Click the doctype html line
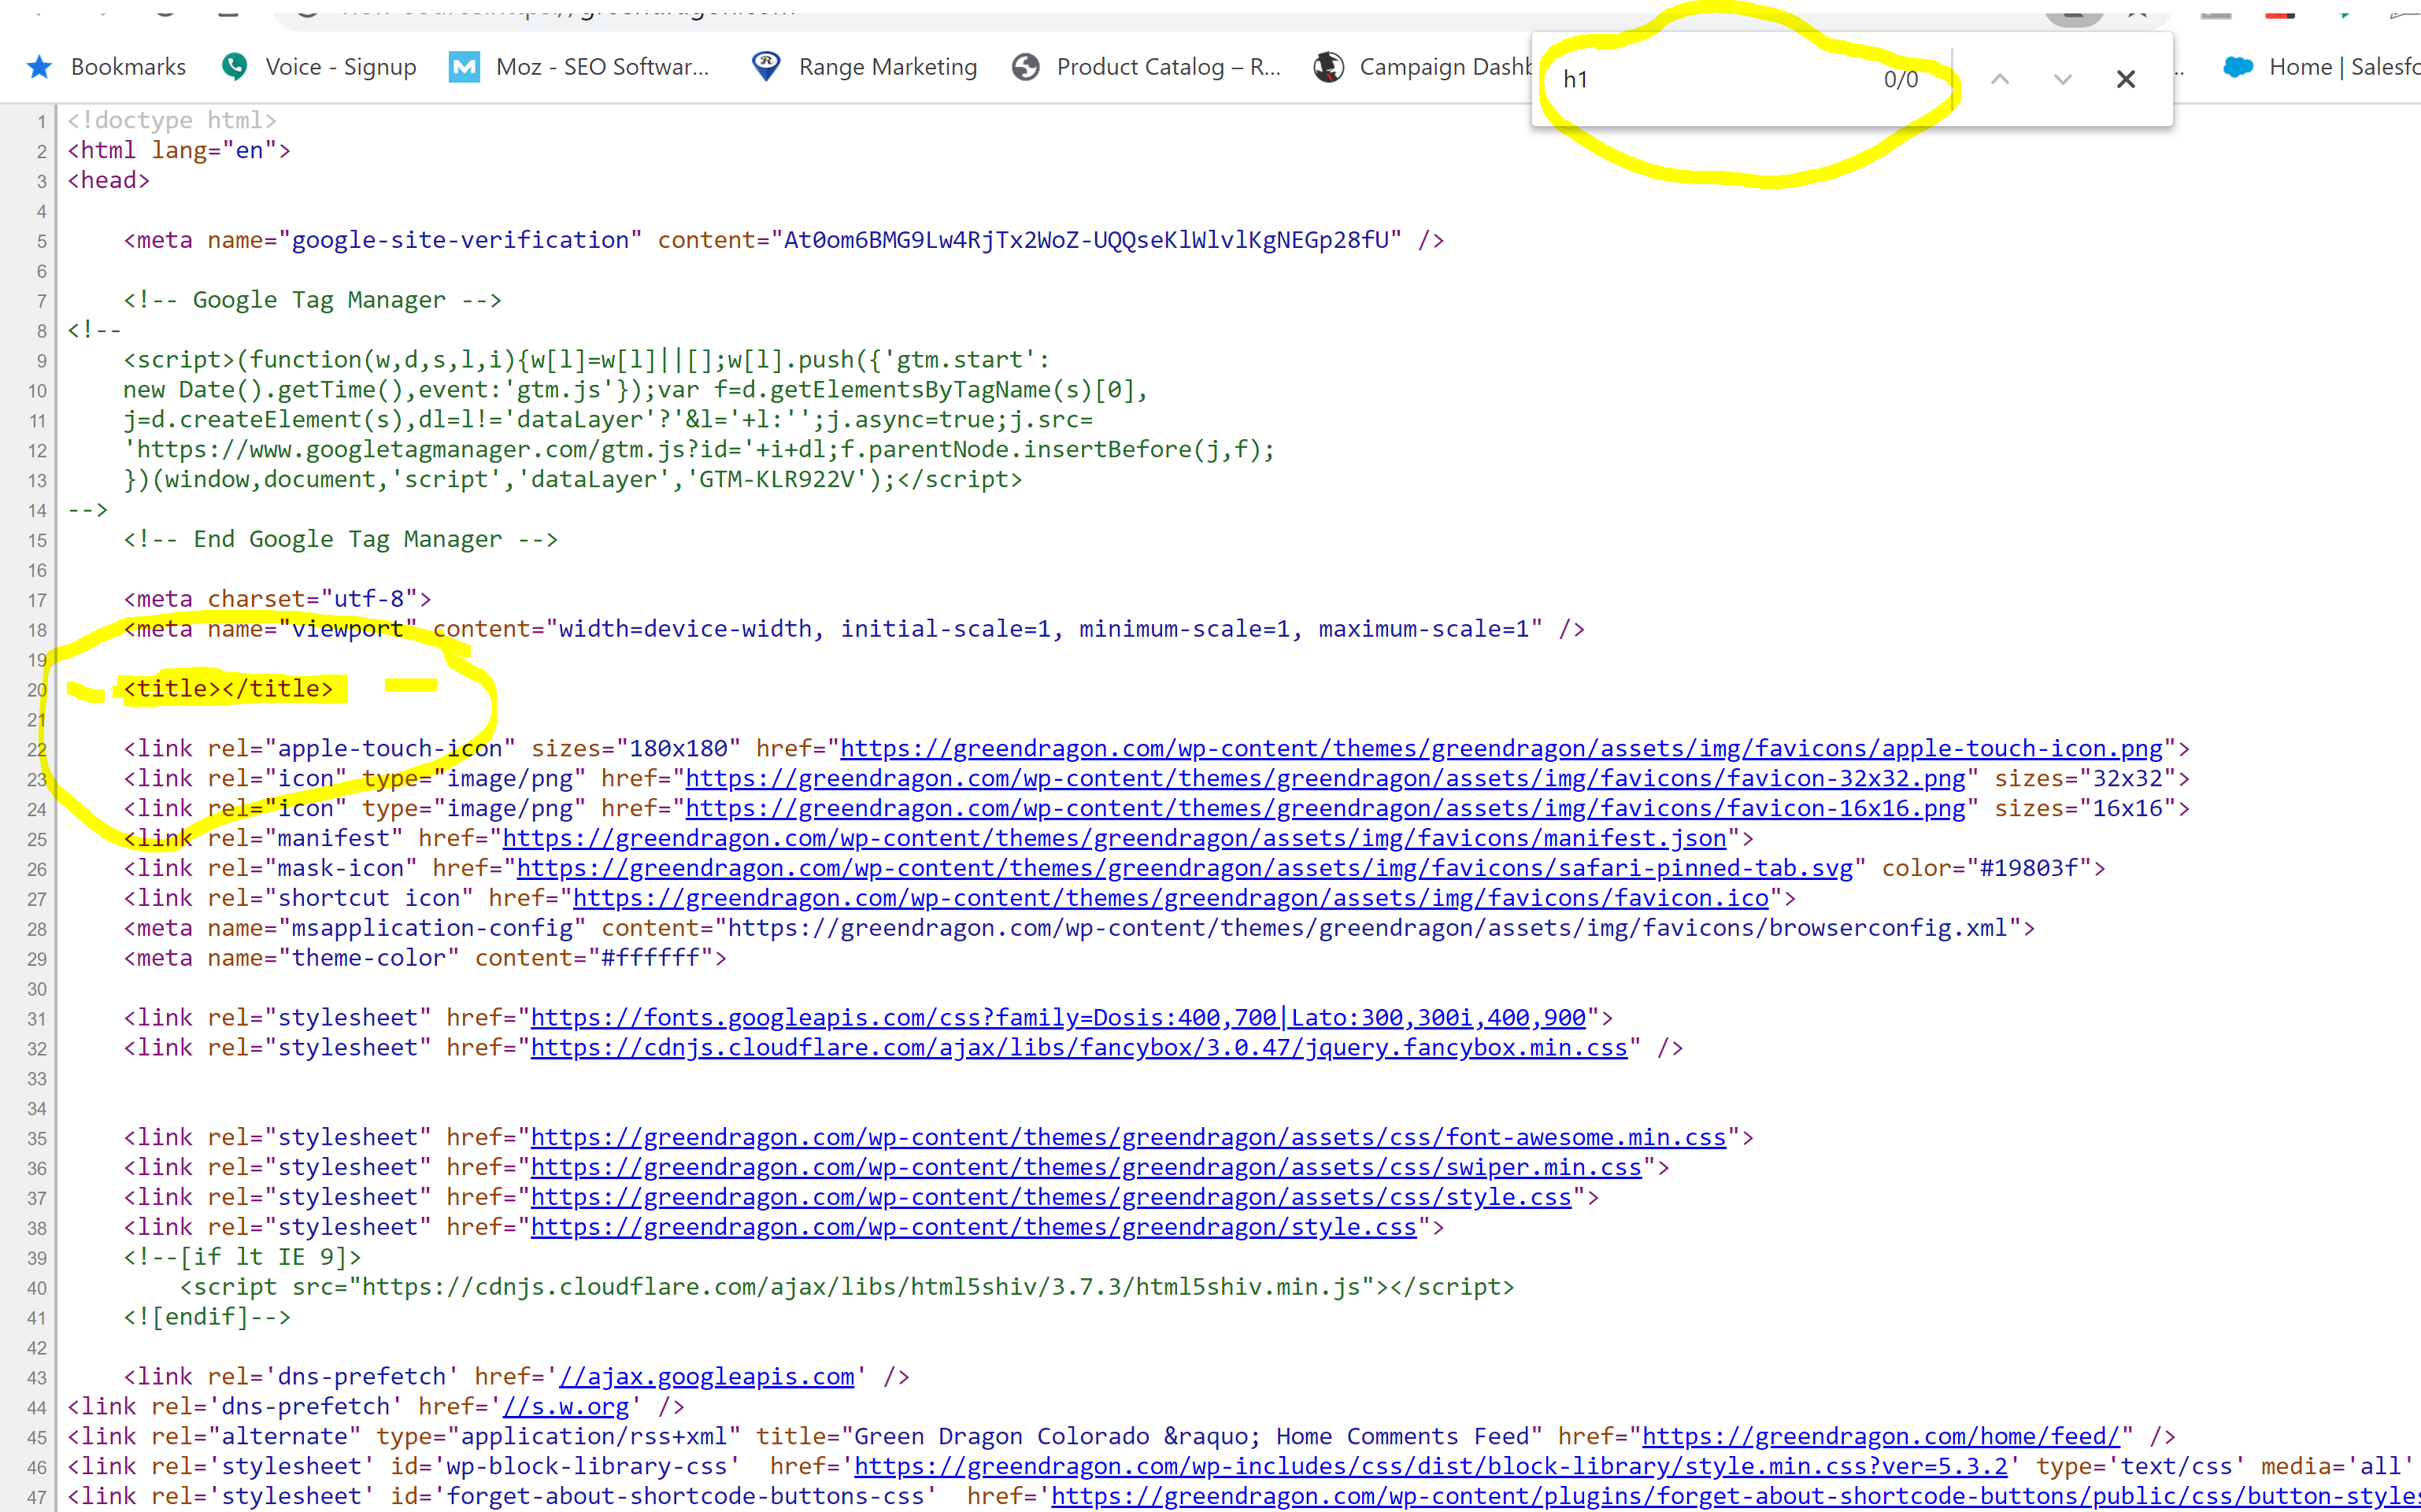The image size is (2421, 1512). (172, 120)
